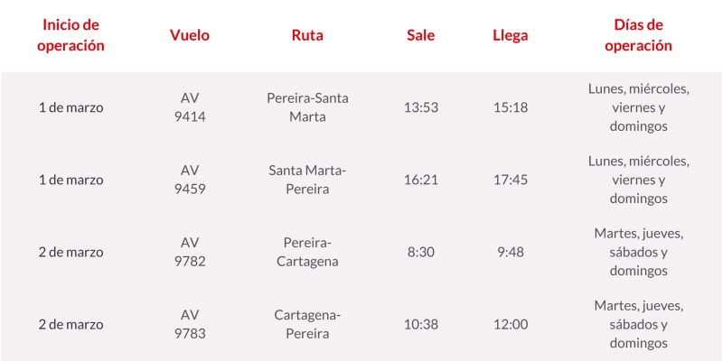The width and height of the screenshot is (723, 361).
Task: Click the 8:30 departure time
Action: pyautogui.click(x=421, y=252)
